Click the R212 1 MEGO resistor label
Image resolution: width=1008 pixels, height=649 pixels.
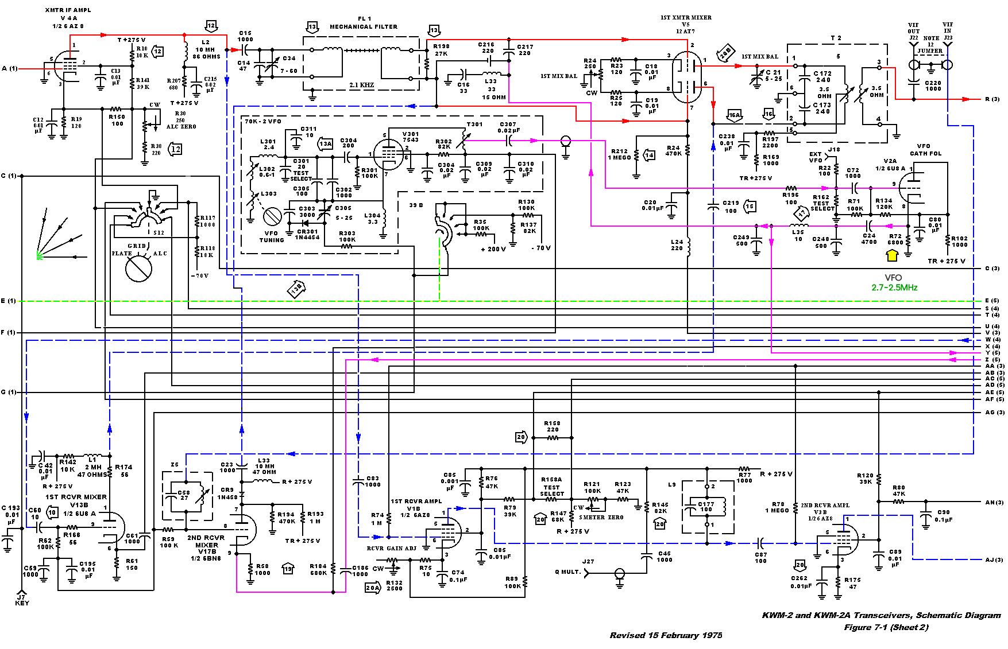619,154
